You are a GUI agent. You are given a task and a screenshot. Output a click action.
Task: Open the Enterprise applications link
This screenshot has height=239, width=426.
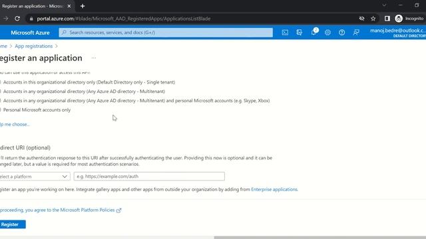(274, 189)
